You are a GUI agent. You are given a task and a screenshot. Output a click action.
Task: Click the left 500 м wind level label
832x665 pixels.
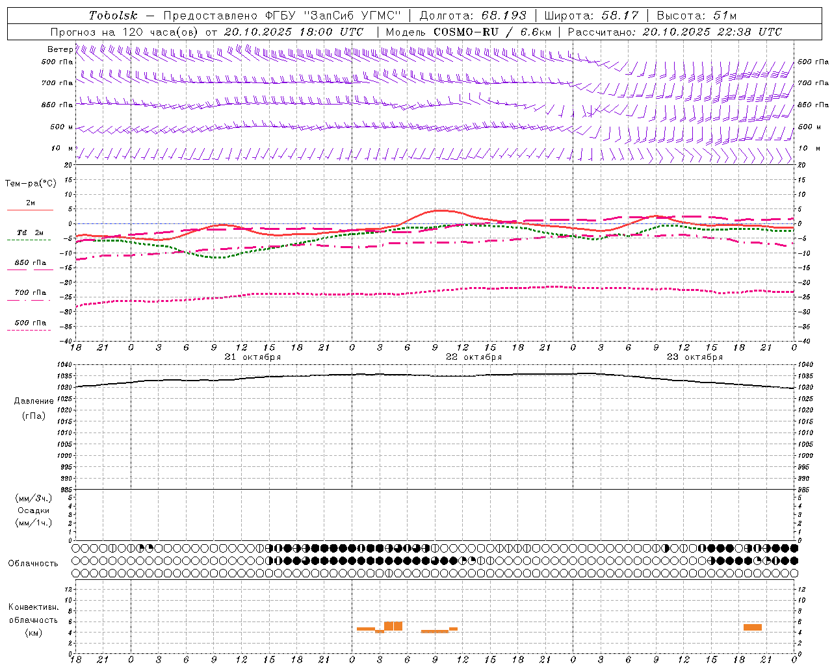[62, 127]
